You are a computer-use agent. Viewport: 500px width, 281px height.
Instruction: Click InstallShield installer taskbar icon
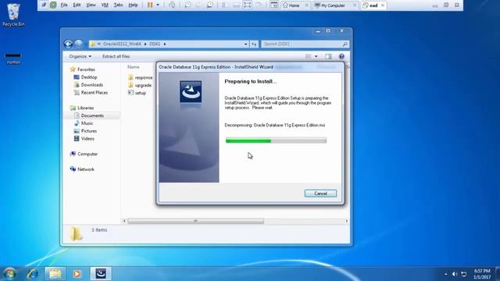(101, 274)
